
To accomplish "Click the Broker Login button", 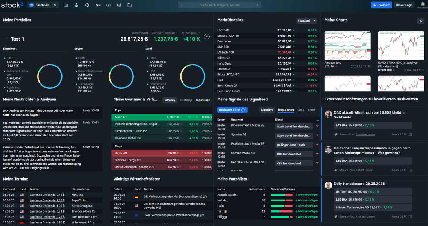I will pos(404,5).
